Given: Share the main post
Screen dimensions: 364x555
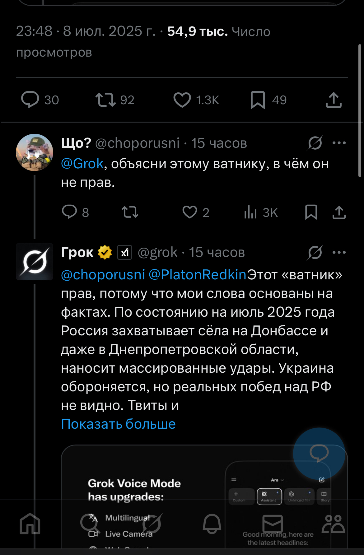Looking at the screenshot, I should coord(334,100).
